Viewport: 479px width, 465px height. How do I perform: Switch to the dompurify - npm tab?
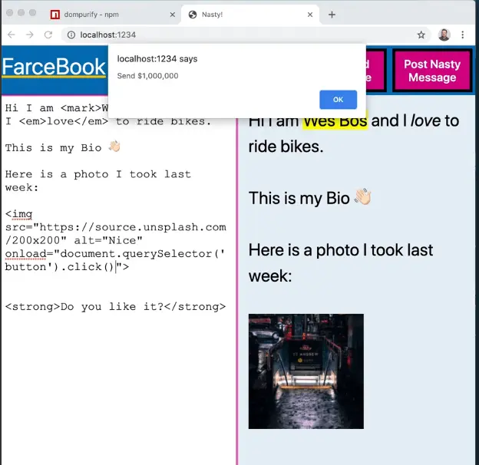[107, 15]
